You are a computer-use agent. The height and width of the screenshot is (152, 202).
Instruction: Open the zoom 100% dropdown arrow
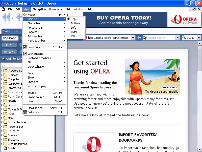coord(199,38)
